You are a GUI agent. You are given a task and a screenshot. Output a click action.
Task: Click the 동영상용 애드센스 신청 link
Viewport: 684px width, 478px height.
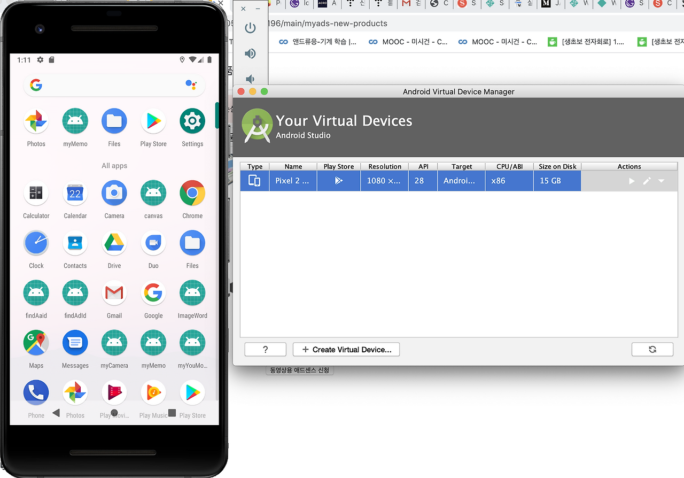coord(300,369)
